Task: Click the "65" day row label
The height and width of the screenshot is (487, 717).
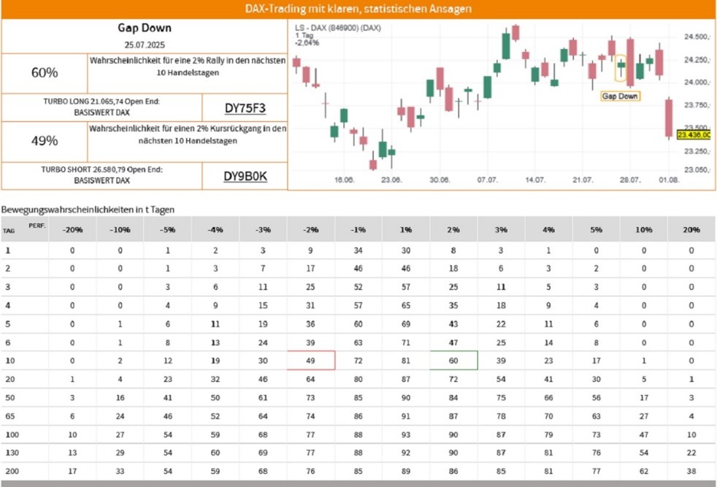Action: point(10,416)
